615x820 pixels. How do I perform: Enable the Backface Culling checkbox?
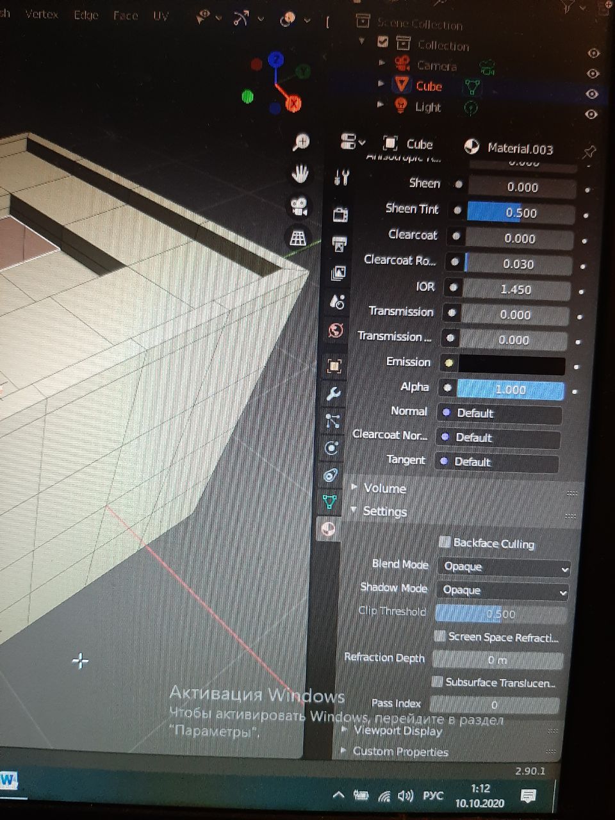point(445,542)
